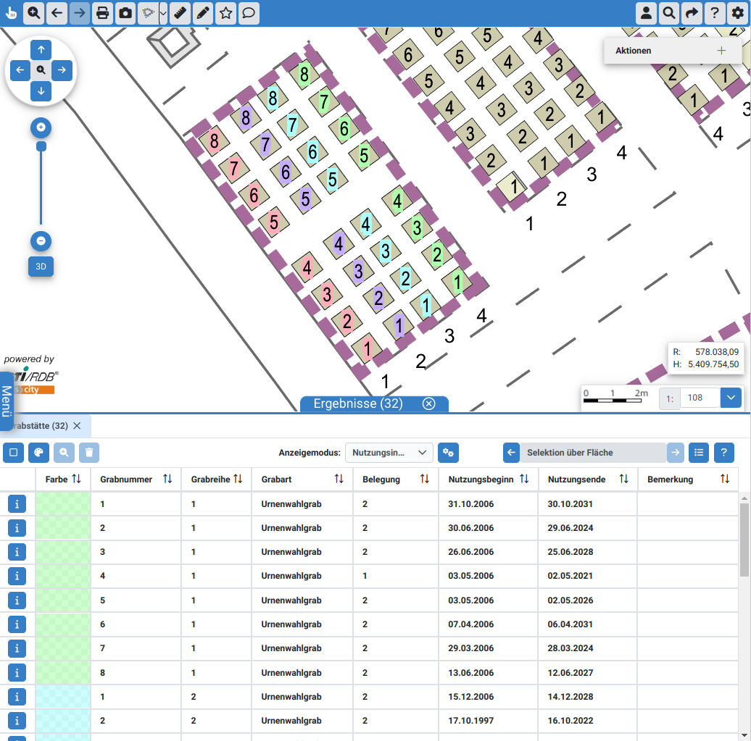Image resolution: width=751 pixels, height=741 pixels.
Task: Click the zoom level slider handle
Action: coord(41,146)
